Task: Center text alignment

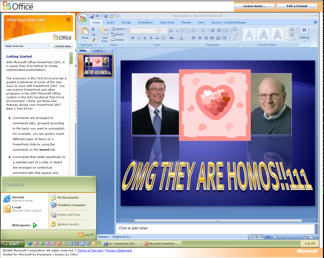Action: click(200, 38)
